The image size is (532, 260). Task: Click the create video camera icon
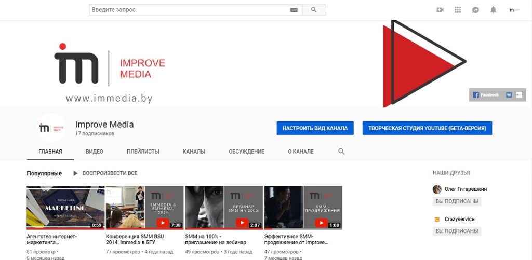440,10
